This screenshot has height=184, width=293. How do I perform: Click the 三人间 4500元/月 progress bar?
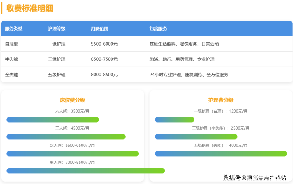[x=66, y=137]
